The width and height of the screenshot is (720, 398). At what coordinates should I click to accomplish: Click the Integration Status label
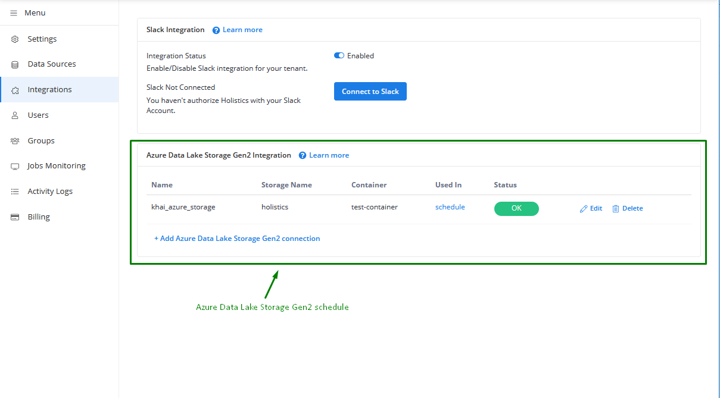176,56
